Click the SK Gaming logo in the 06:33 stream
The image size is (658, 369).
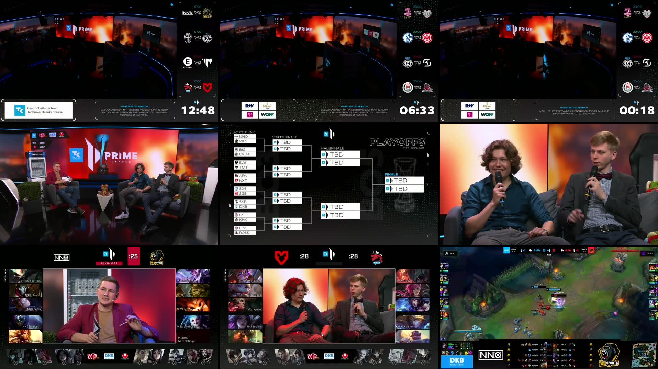427,63
